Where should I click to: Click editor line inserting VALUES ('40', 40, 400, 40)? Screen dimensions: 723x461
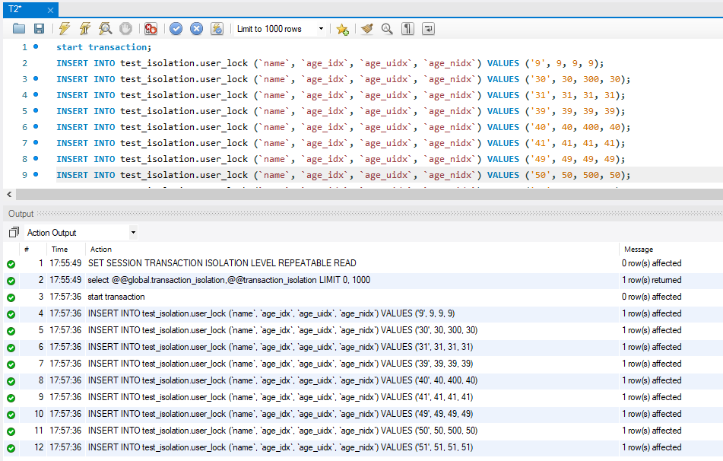(x=343, y=127)
